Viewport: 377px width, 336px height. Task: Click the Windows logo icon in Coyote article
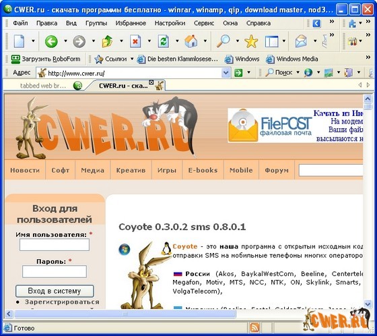(125, 249)
